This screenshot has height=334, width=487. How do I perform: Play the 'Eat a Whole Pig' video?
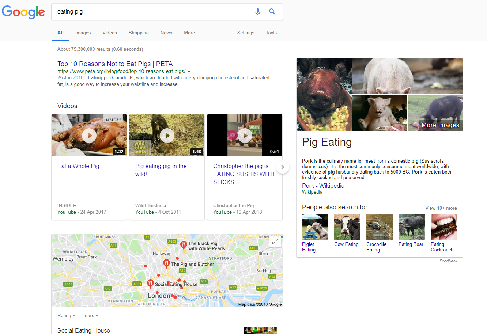point(89,135)
